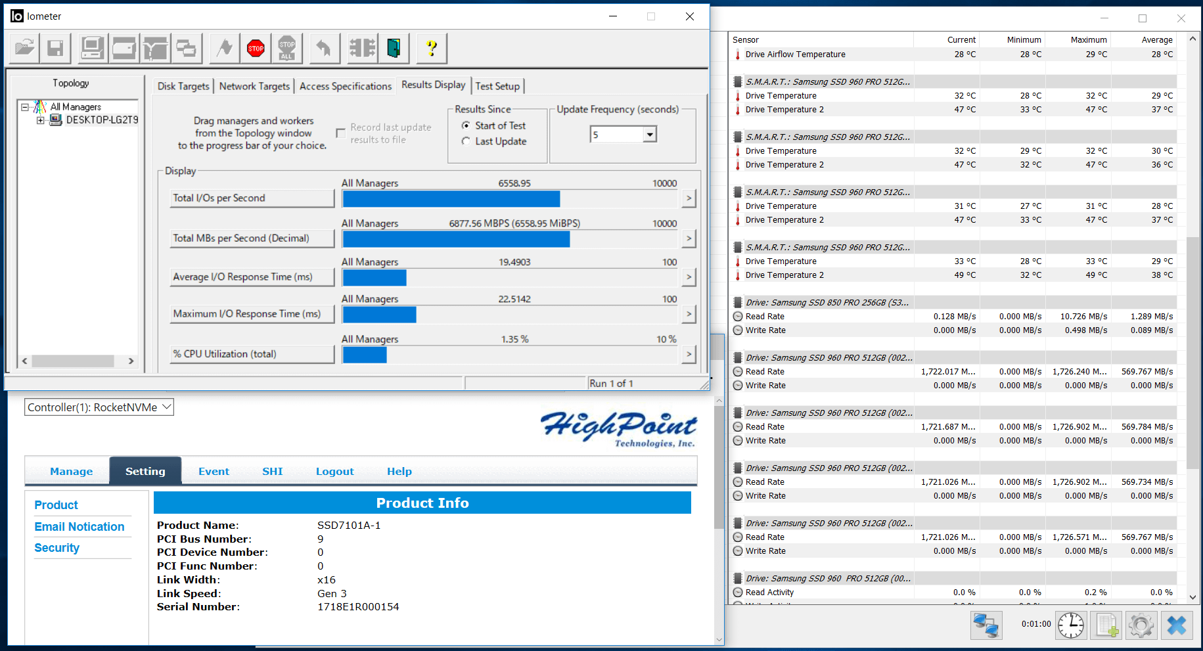Viewport: 1203px width, 651px height.
Task: Click Topology panel horizontal scrollbar right arrow
Action: coord(131,361)
